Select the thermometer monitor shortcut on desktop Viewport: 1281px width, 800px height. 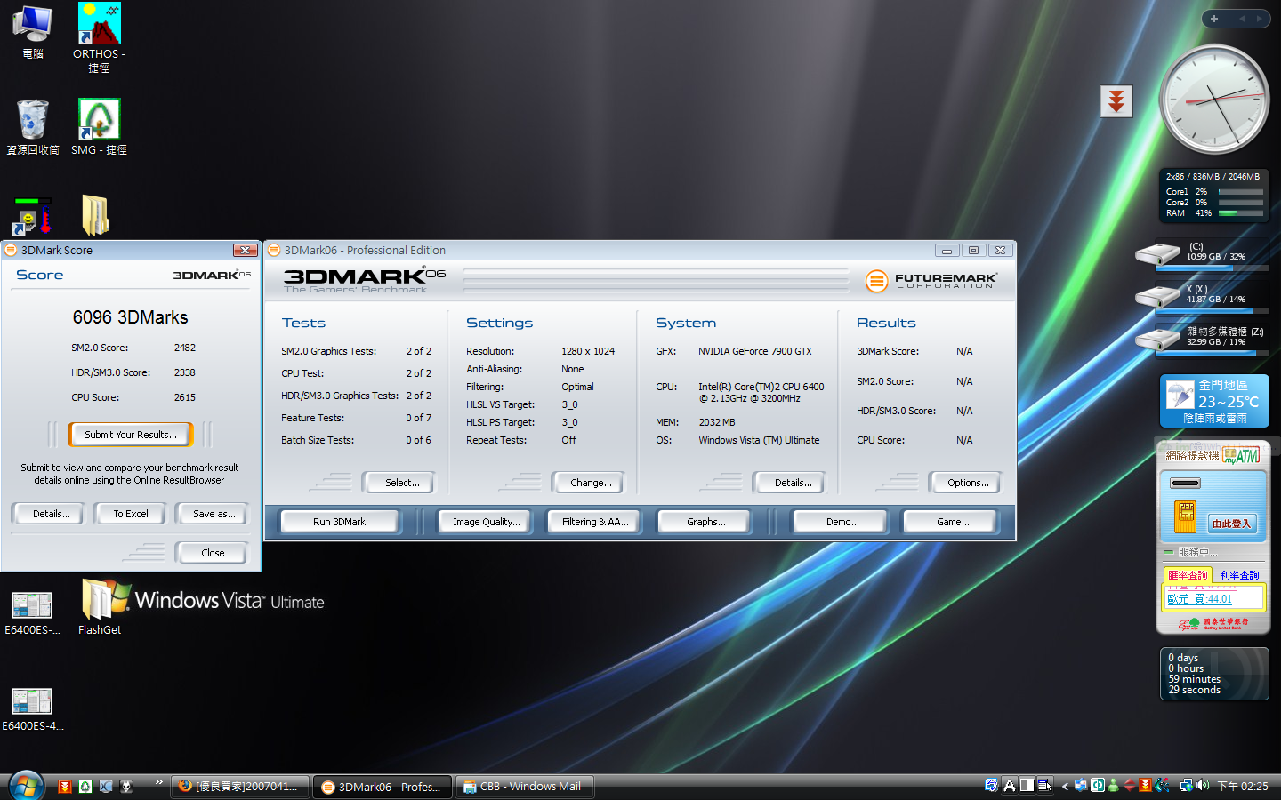[x=33, y=216]
